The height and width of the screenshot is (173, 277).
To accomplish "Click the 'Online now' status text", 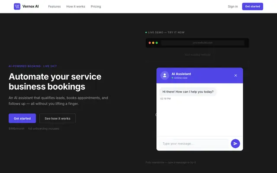I will pyautogui.click(x=181, y=78).
